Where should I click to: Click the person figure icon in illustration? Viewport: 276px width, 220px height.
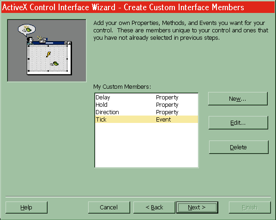click(30, 41)
